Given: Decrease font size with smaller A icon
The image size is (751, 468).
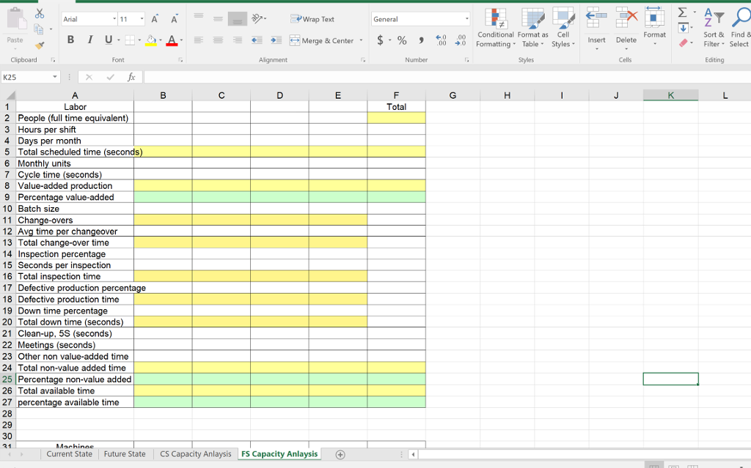Looking at the screenshot, I should click(x=174, y=19).
